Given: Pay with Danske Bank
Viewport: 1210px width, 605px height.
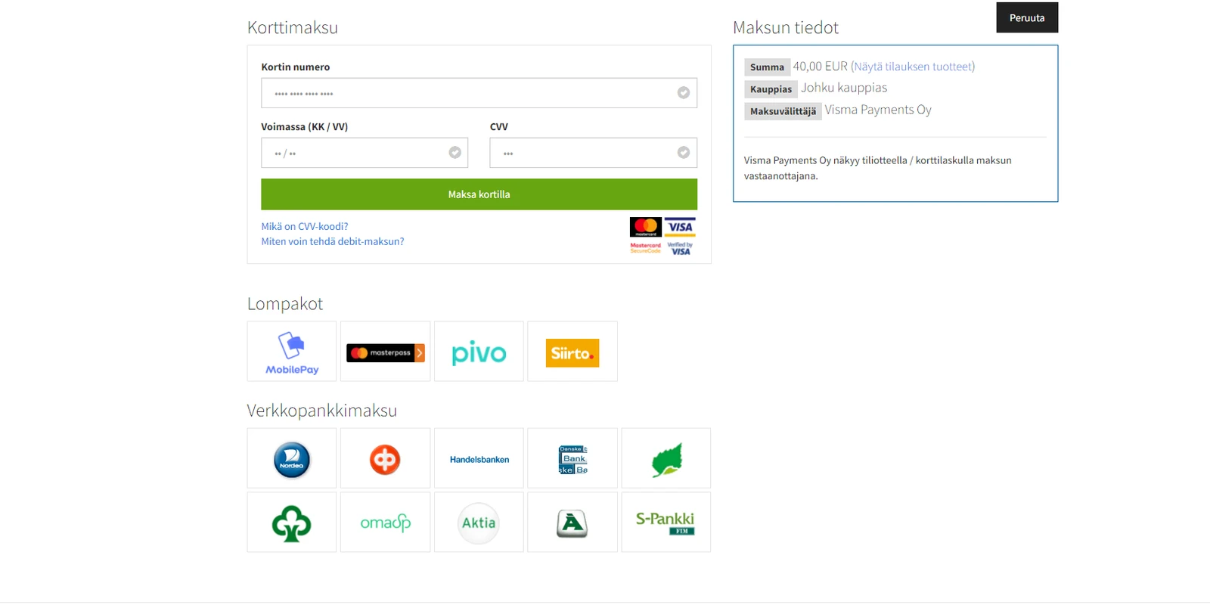Looking at the screenshot, I should (572, 458).
